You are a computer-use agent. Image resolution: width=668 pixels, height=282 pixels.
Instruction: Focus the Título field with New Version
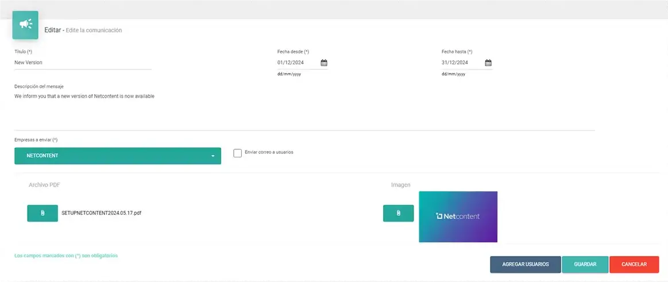tap(83, 63)
